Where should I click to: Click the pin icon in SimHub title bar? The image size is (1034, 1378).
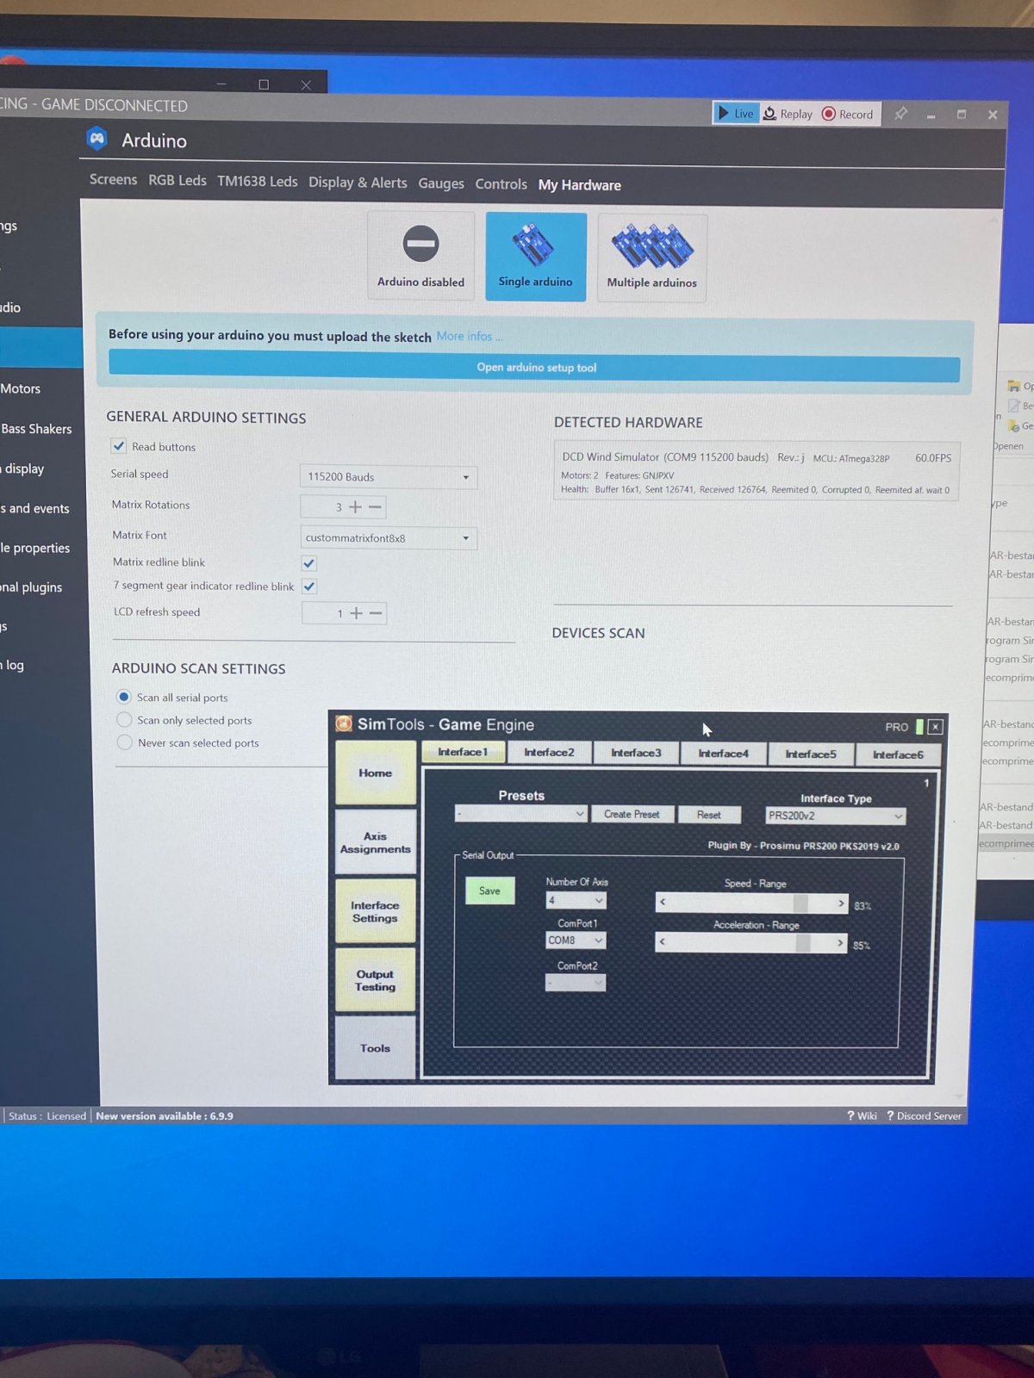(901, 114)
